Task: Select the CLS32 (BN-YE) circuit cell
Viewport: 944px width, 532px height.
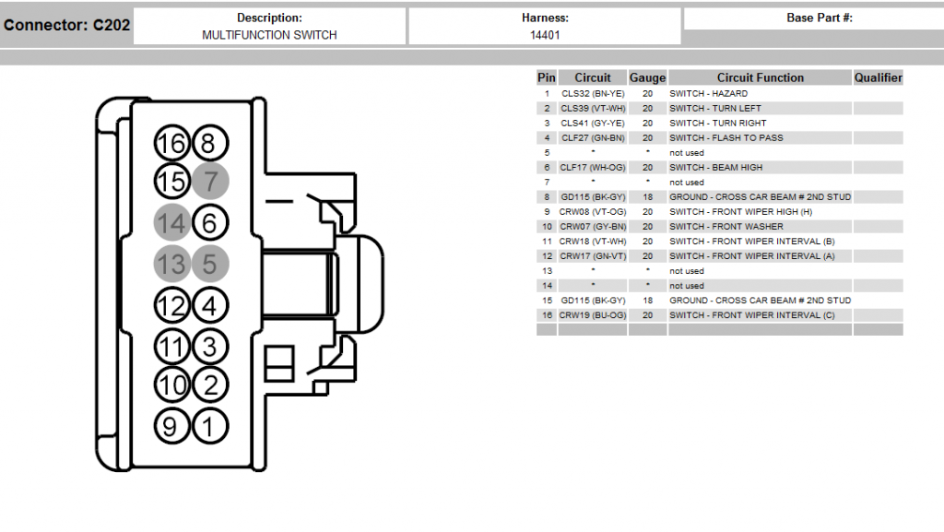Action: (x=593, y=94)
